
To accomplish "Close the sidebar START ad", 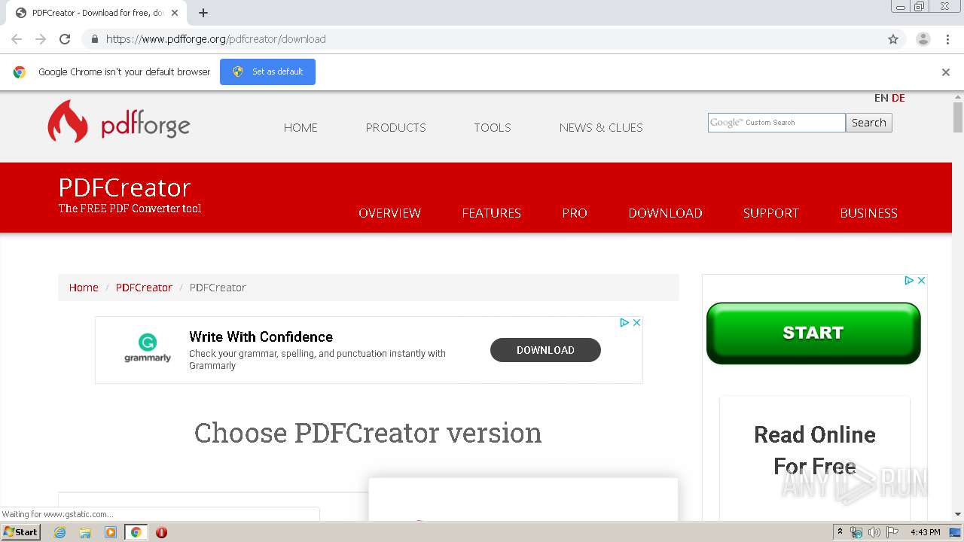I will tap(921, 280).
